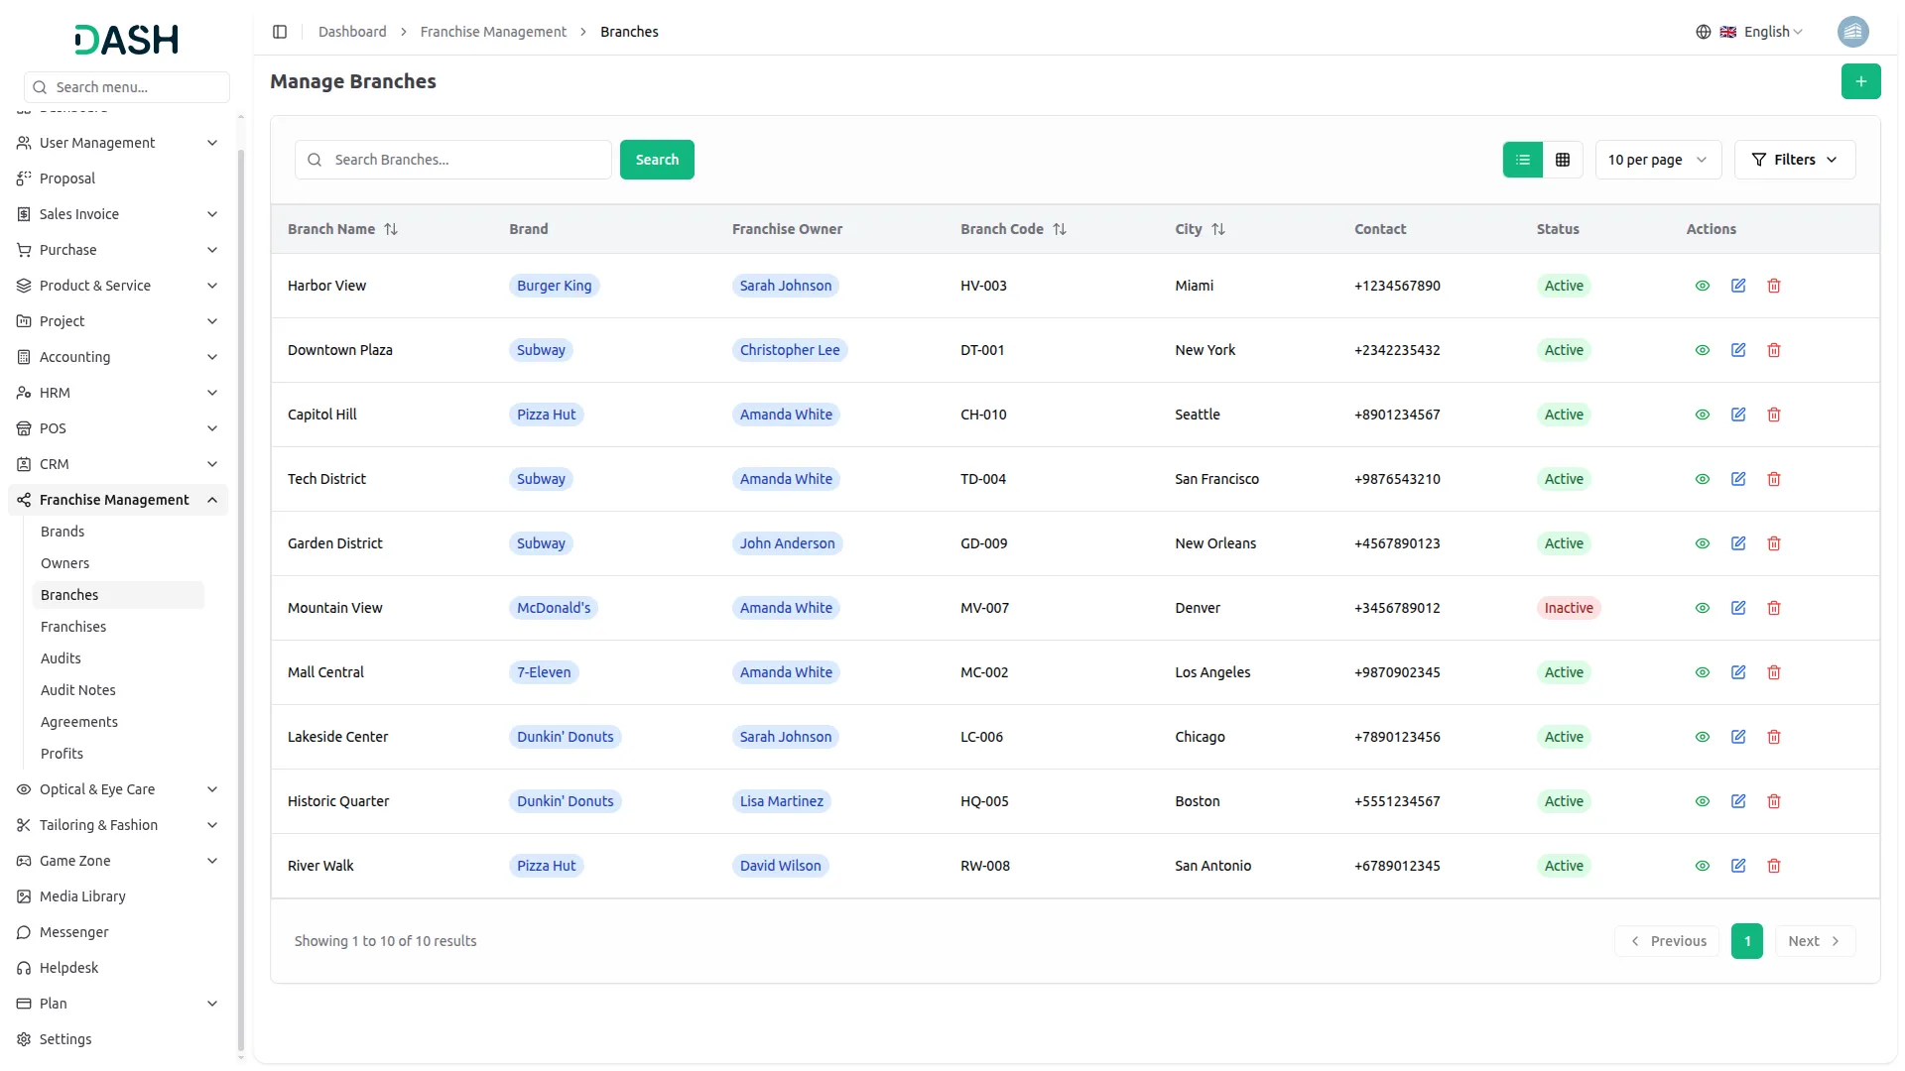
Task: View Tech District branch with eye icon
Action: tap(1703, 479)
